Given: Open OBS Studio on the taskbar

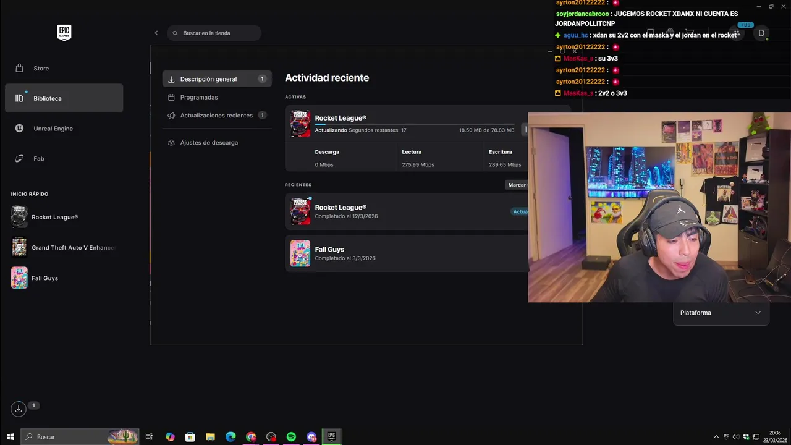Looking at the screenshot, I should [x=271, y=437].
